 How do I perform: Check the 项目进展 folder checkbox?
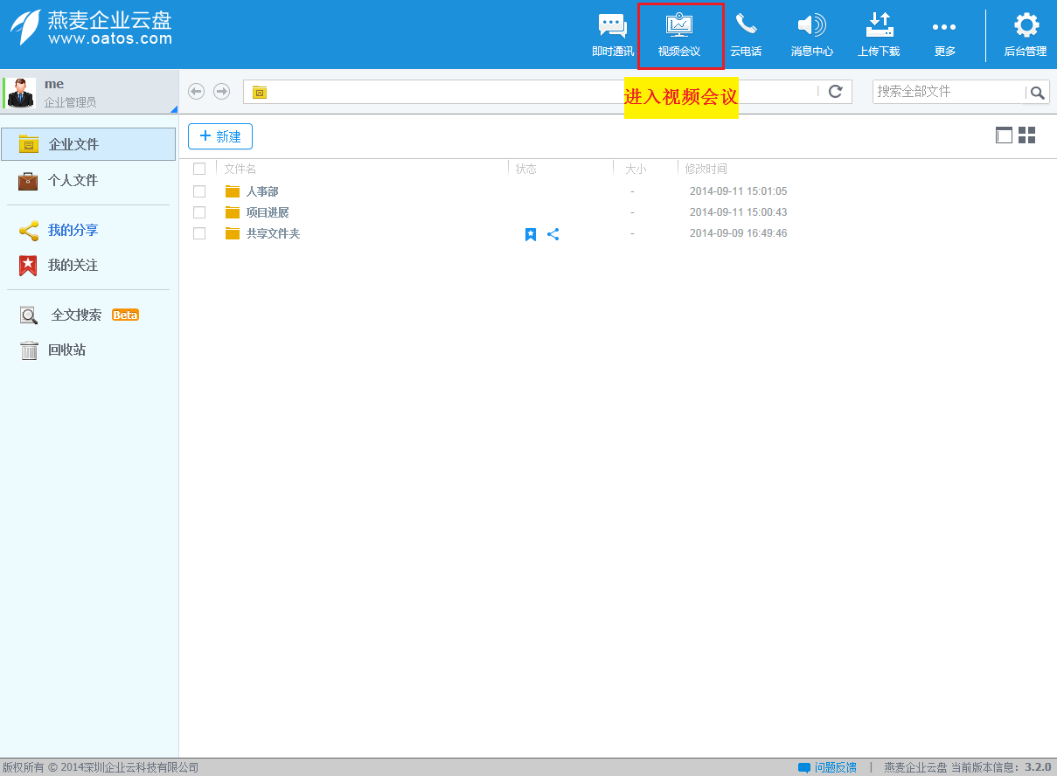coord(199,212)
